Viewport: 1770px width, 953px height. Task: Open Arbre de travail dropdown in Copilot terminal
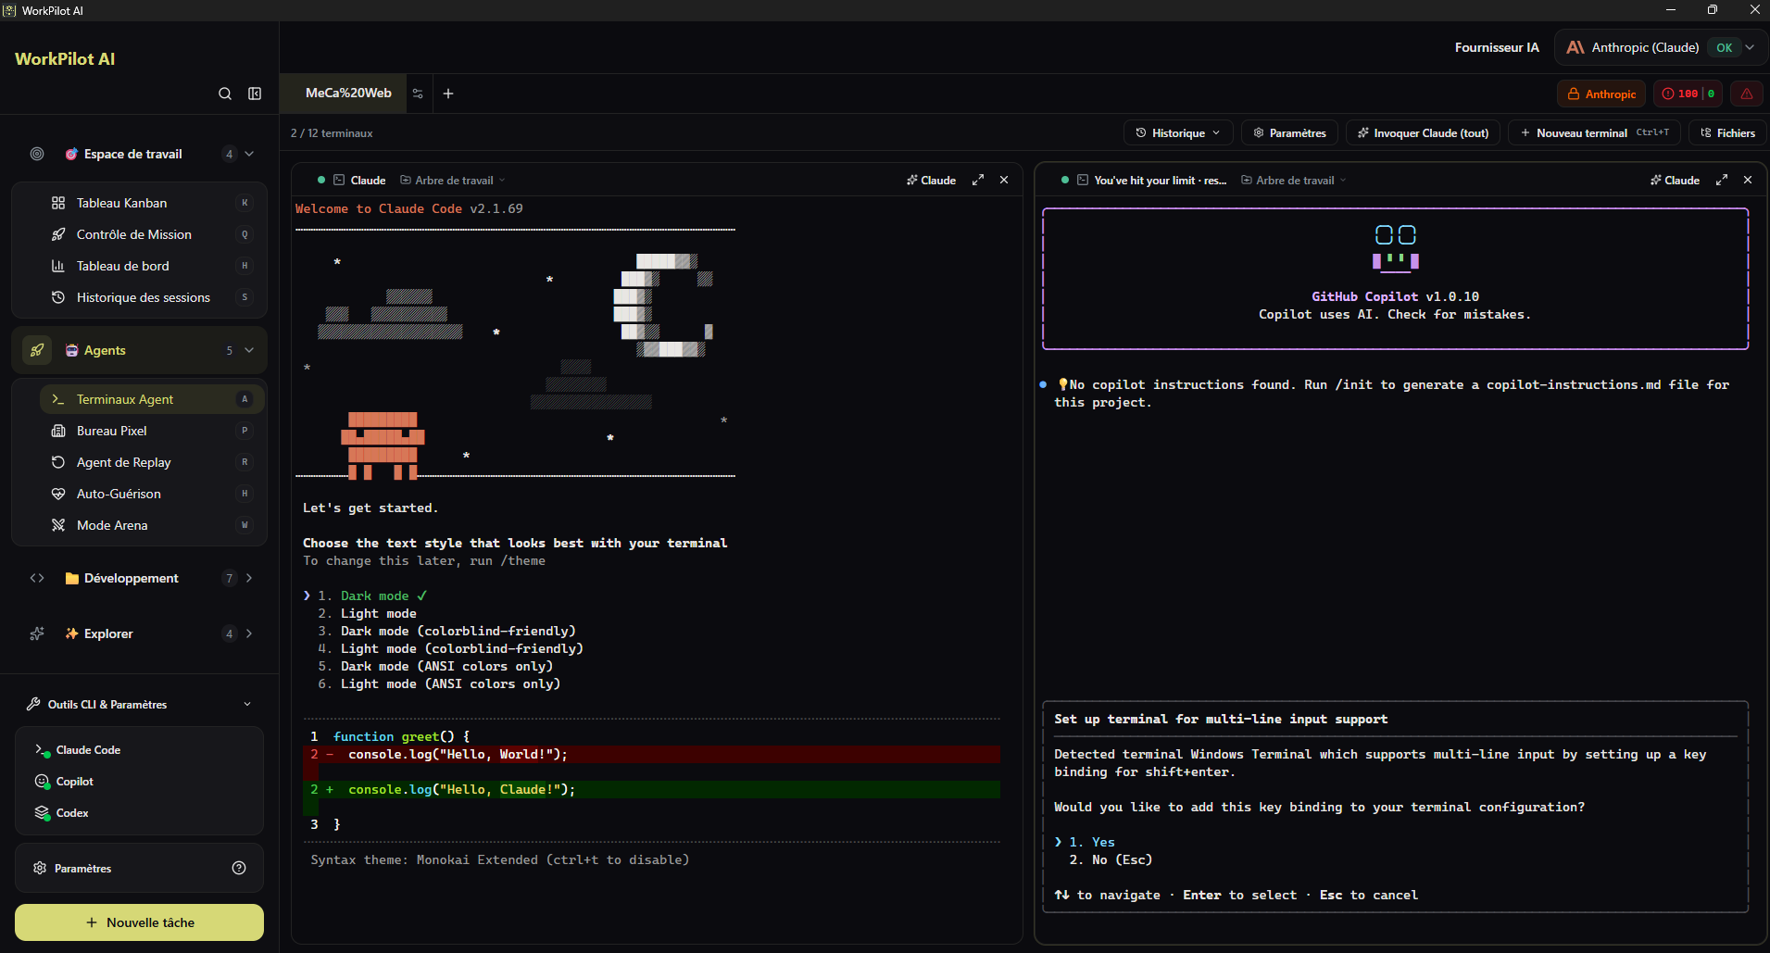pyautogui.click(x=1294, y=181)
